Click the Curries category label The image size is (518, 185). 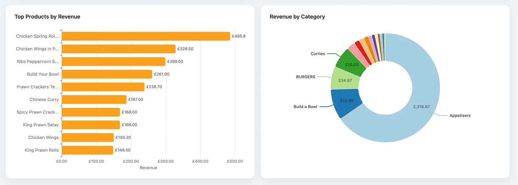[318, 54]
